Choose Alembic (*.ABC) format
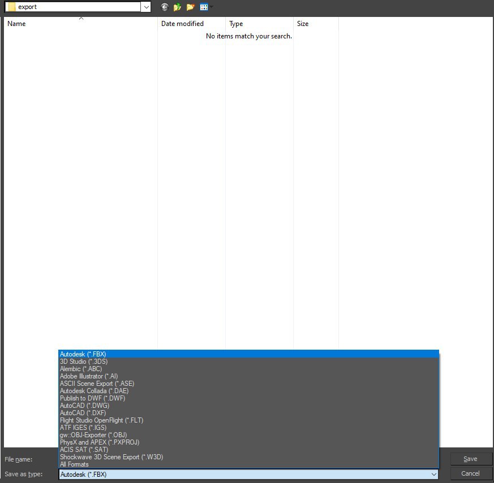The height and width of the screenshot is (483, 494). pos(248,368)
